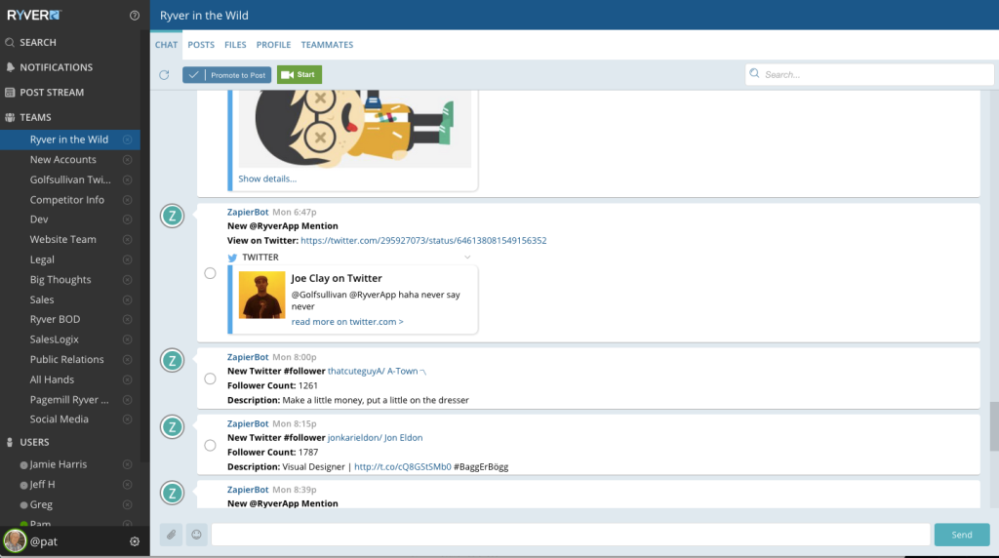This screenshot has height=558, width=999.
Task: Click read more on twitter.com link
Action: click(x=347, y=322)
